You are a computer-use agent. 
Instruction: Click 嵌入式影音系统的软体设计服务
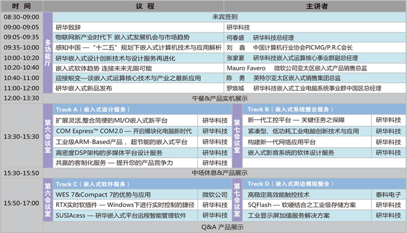click(x=307, y=153)
